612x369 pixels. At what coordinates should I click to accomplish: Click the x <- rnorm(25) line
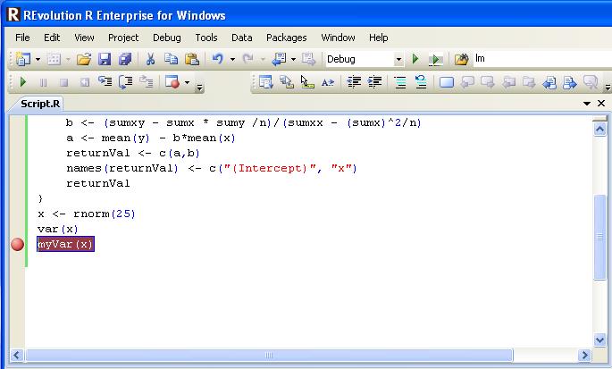point(87,214)
